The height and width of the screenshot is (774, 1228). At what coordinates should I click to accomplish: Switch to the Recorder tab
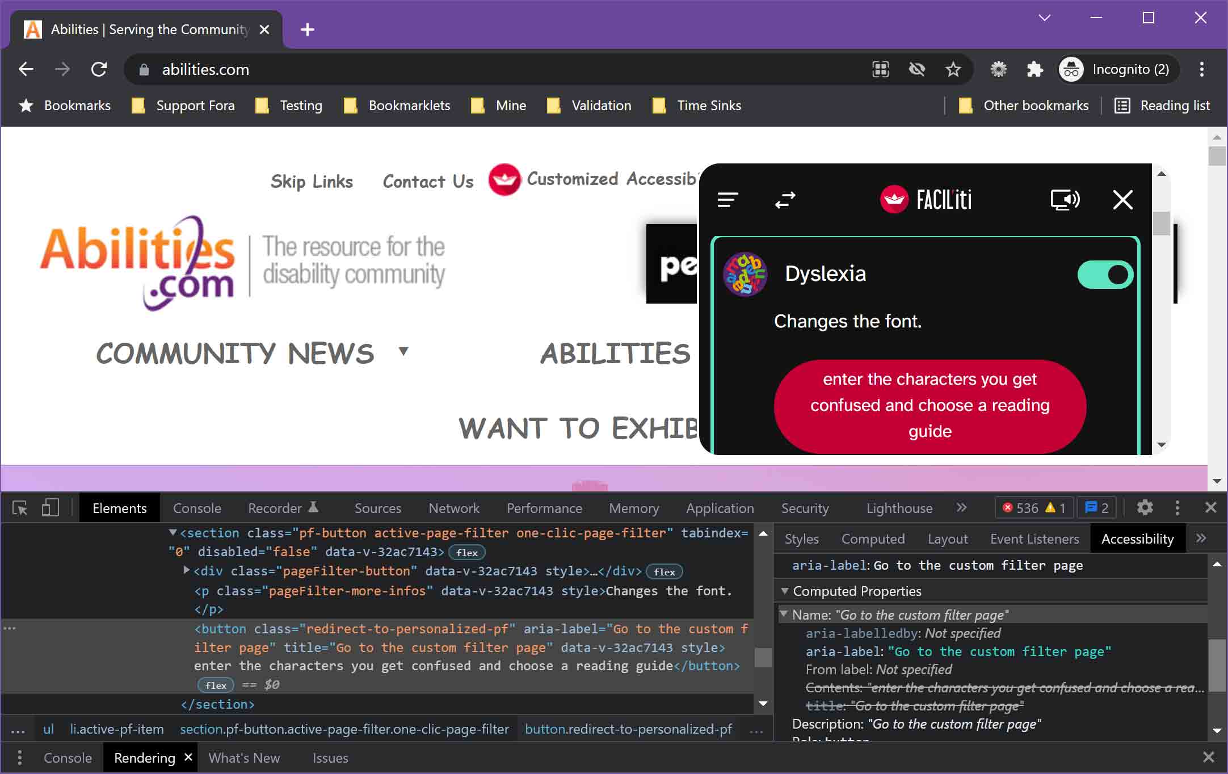pyautogui.click(x=283, y=508)
